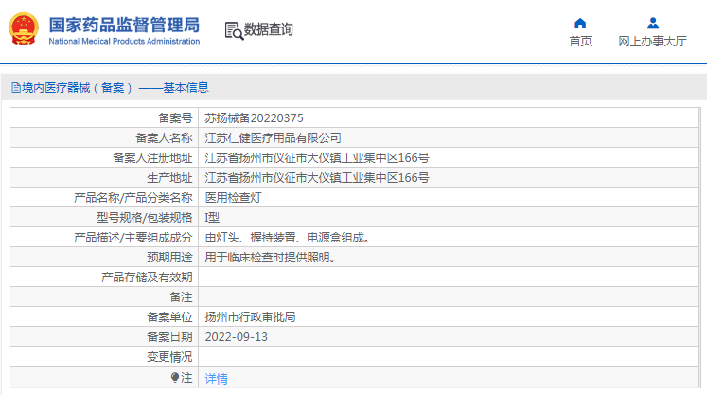Image resolution: width=707 pixels, height=395 pixels.
Task: Click the 生产地址 address value
Action: [x=317, y=178]
